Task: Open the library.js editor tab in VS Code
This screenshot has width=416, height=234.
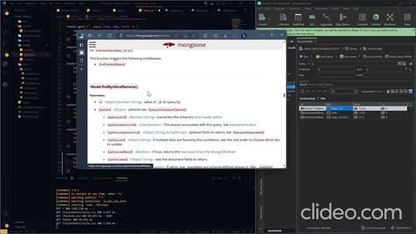Action: [x=148, y=10]
